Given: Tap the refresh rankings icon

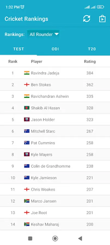Looking at the screenshot, I should (87, 19).
